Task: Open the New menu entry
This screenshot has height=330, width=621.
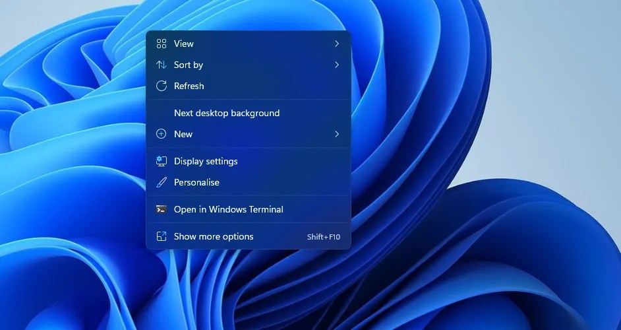Action: coord(249,134)
